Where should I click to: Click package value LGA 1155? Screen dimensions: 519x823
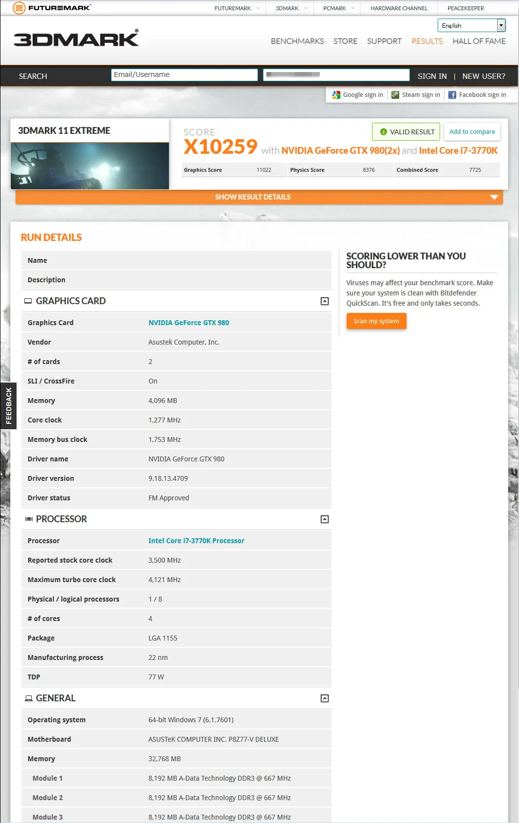[163, 638]
